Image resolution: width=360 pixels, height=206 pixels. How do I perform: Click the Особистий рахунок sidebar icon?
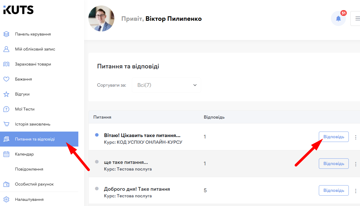tap(6, 184)
